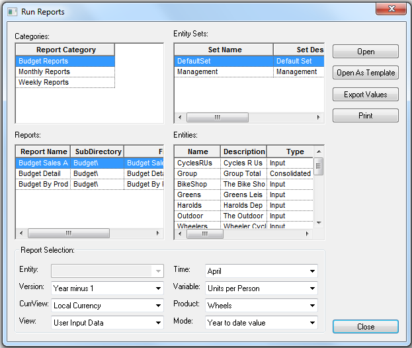Click the Run Reports title bar icon
412x348 pixels.
pos(12,12)
